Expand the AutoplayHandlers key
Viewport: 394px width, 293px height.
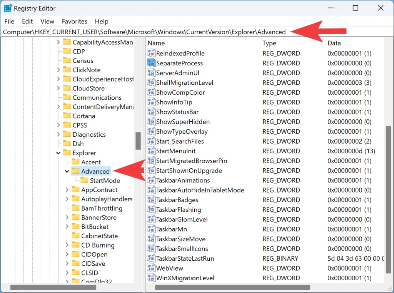[x=67, y=199]
